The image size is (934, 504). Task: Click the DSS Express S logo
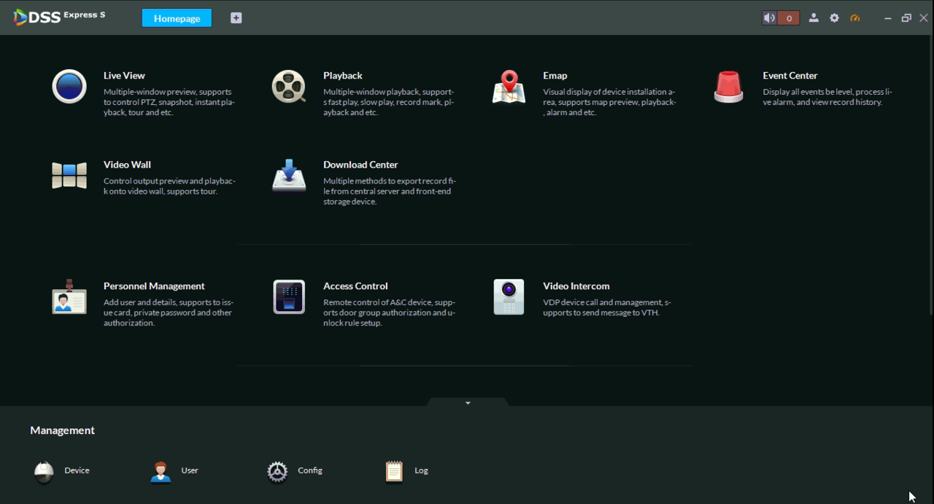59,17
